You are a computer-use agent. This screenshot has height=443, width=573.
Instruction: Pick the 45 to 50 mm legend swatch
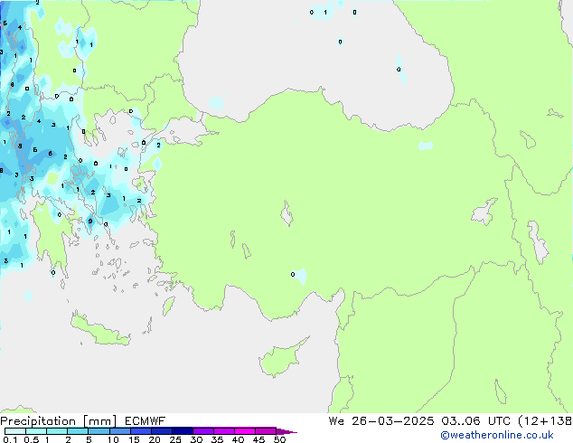tap(266, 431)
